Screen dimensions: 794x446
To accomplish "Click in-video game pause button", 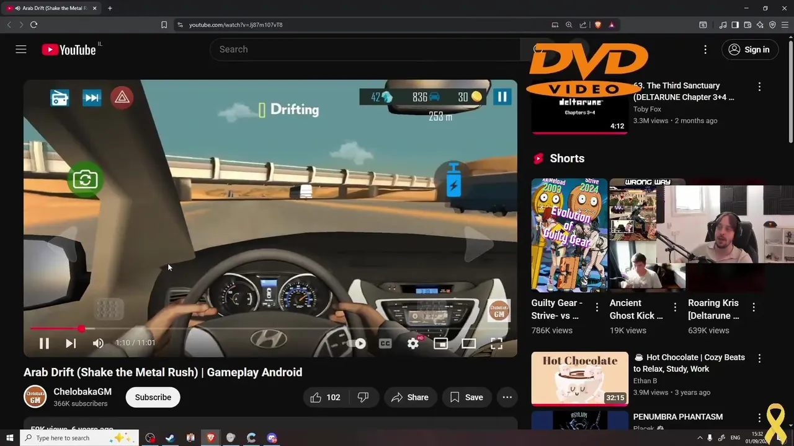I will pyautogui.click(x=502, y=97).
